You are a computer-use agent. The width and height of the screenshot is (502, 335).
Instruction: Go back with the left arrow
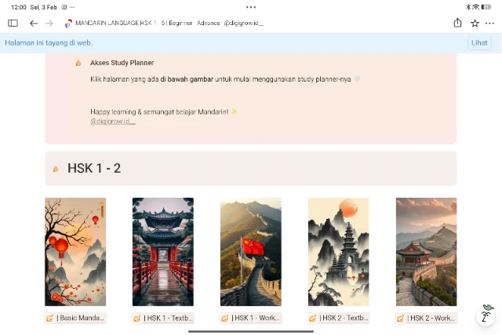click(x=34, y=24)
